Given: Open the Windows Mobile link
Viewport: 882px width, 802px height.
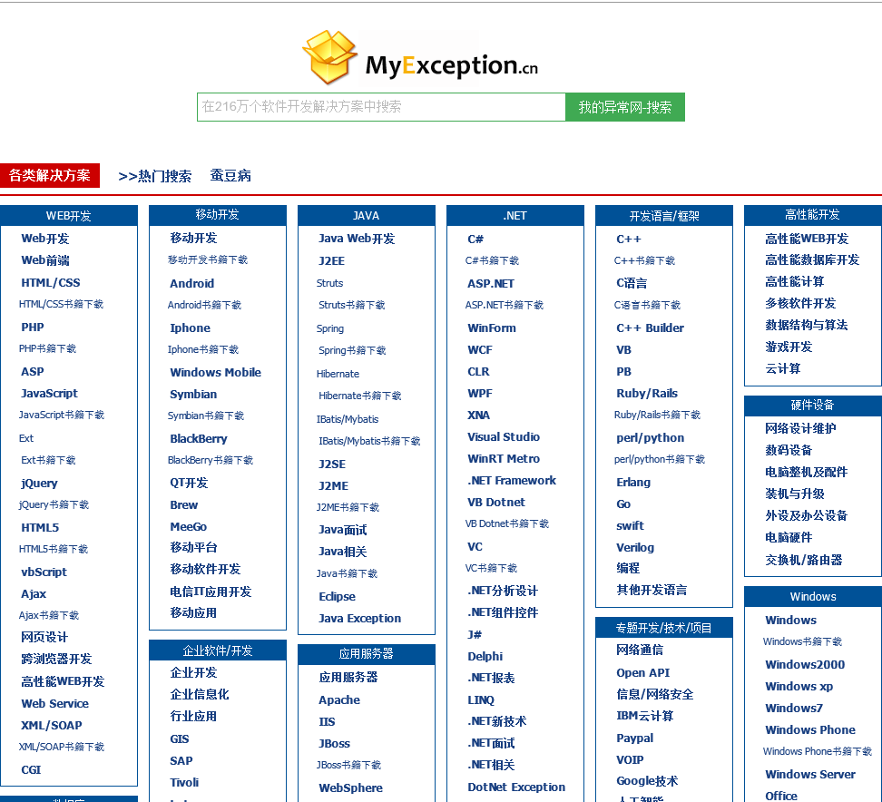Looking at the screenshot, I should click(x=215, y=372).
